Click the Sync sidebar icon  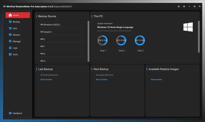10,28
